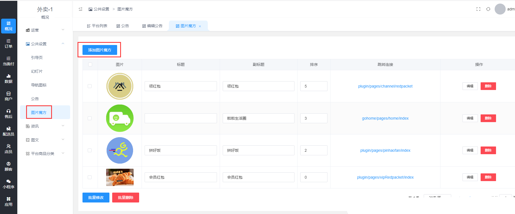Click the green delivery truck thumbnail

click(x=120, y=118)
